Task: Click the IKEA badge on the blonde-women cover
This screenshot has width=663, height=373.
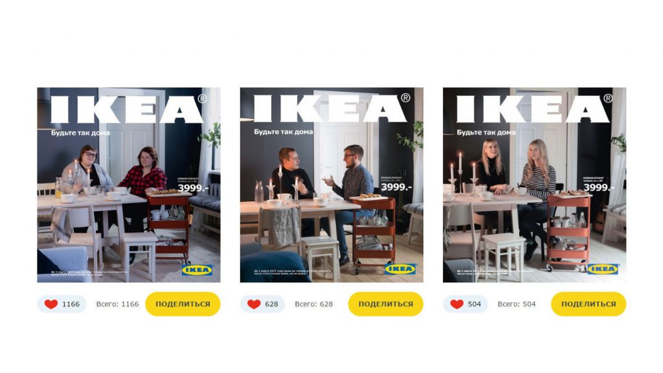Action: pyautogui.click(x=603, y=269)
